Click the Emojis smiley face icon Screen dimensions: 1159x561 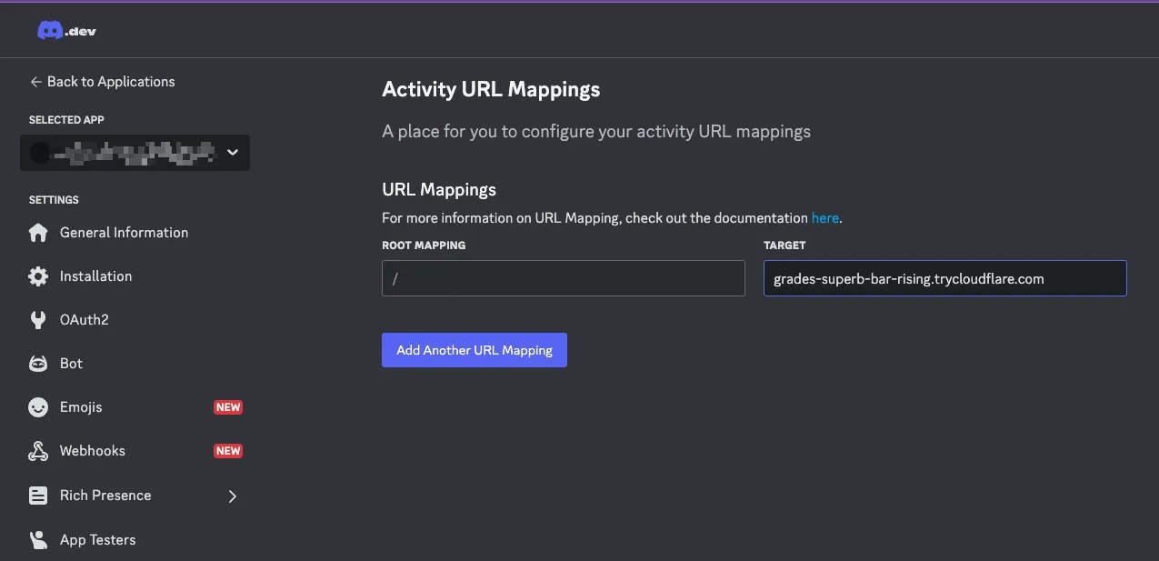tap(38, 407)
